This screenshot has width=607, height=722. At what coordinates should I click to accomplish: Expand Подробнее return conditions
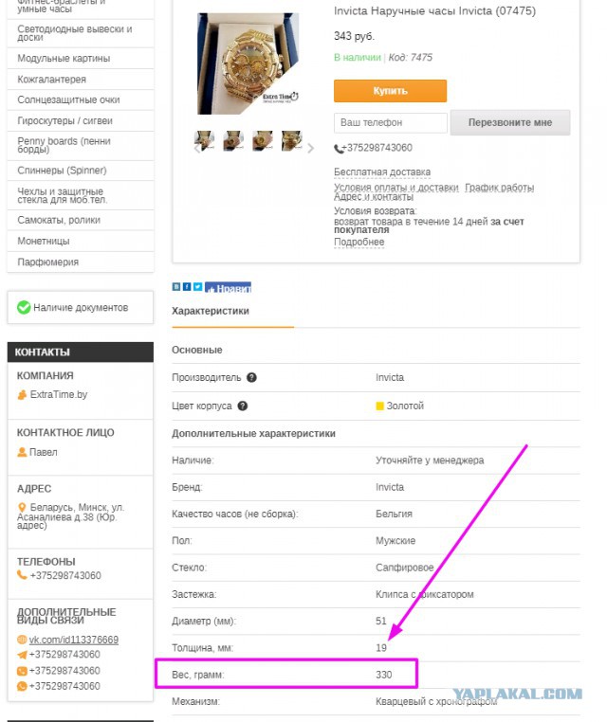point(359,243)
